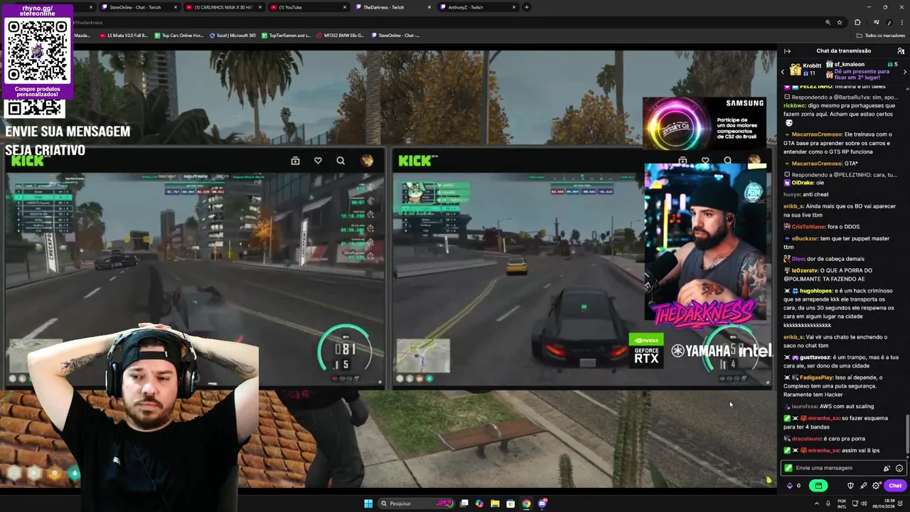910x512 pixels.
Task: Show next gift leaderboard entry
Action: click(904, 72)
